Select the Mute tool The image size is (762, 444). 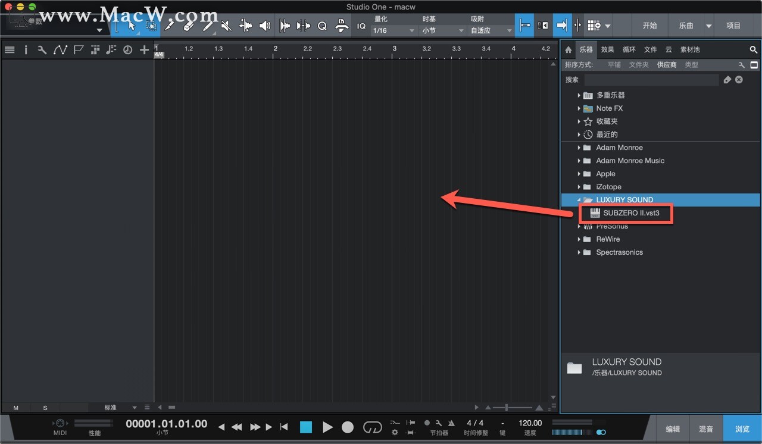coord(226,26)
